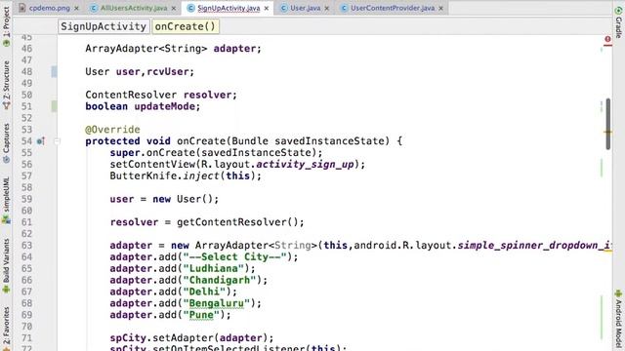Click "spCity.setAdapter" on line 71
This screenshot has width=625, height=351.
pyautogui.click(x=162, y=338)
